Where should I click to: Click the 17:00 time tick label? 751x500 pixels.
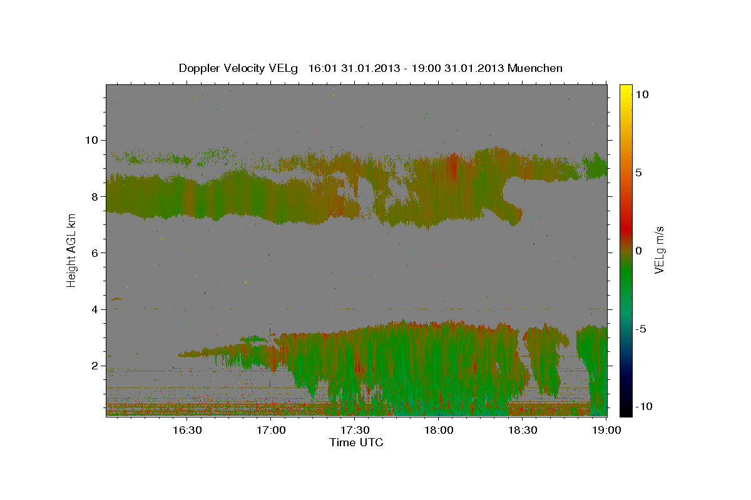coord(272,430)
